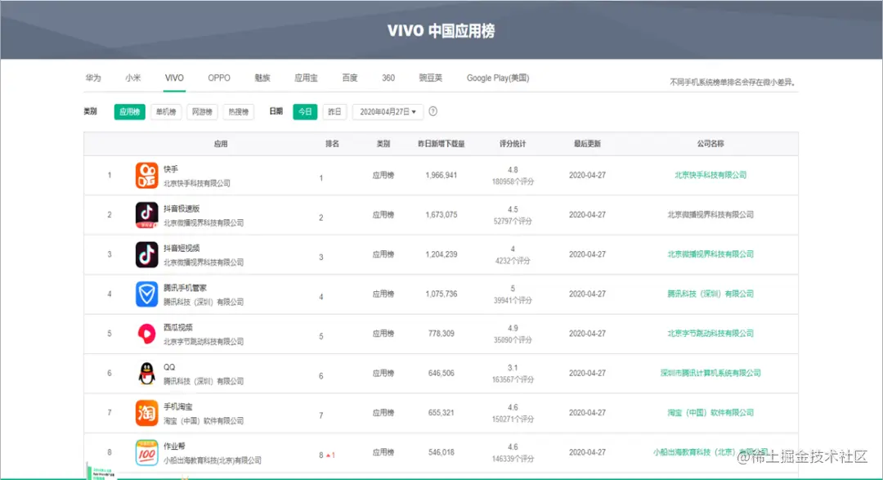Click the QQ penguin icon
The height and width of the screenshot is (480, 883).
[x=146, y=373]
